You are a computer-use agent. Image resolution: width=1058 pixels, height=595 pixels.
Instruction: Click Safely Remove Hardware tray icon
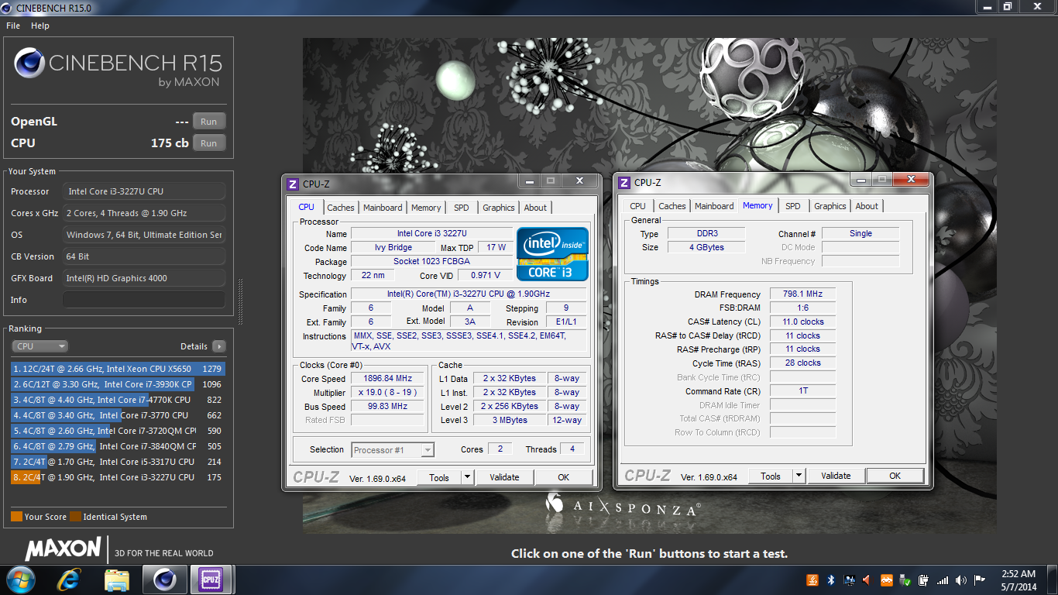905,580
